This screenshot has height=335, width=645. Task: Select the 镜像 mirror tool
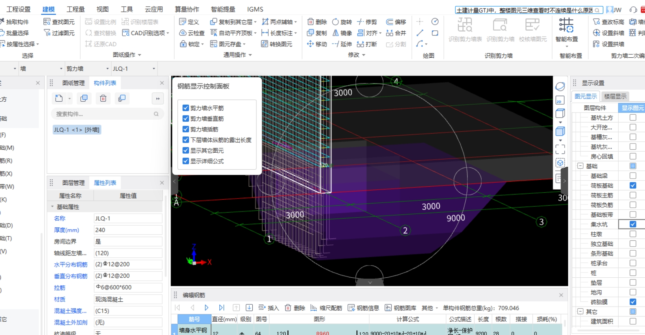point(342,33)
